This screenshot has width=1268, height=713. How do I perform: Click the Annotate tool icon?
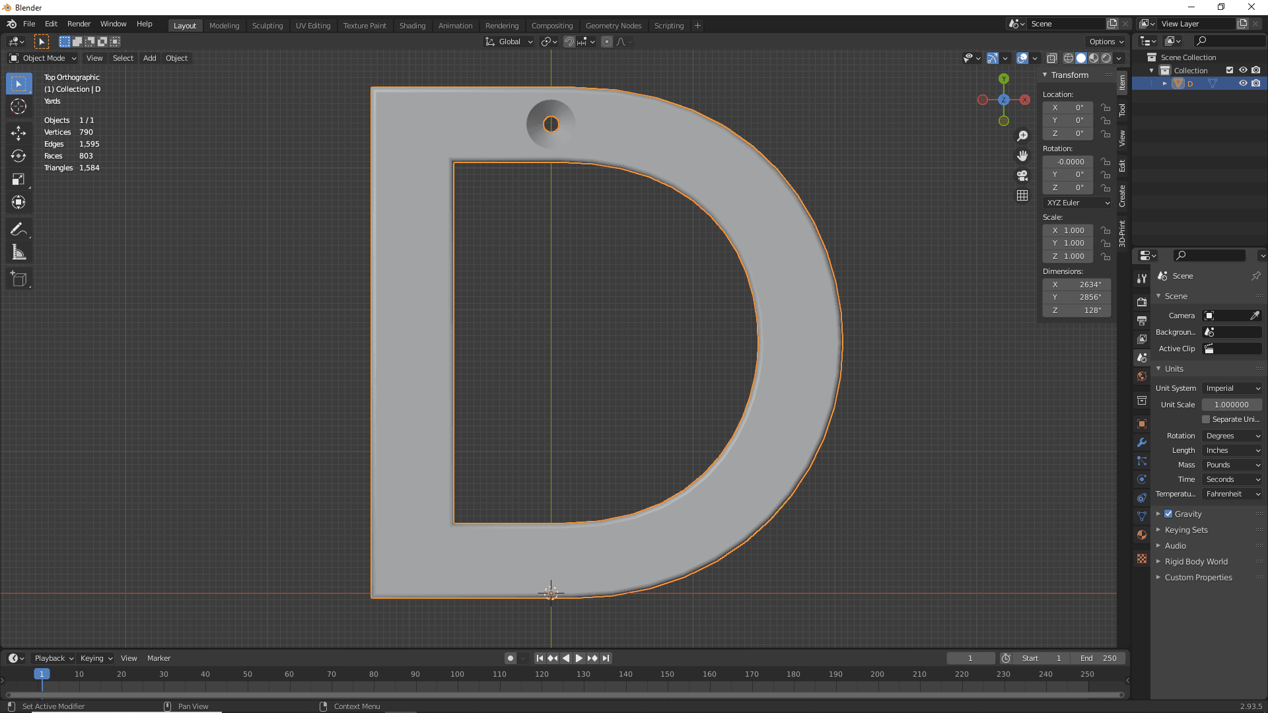tap(19, 230)
